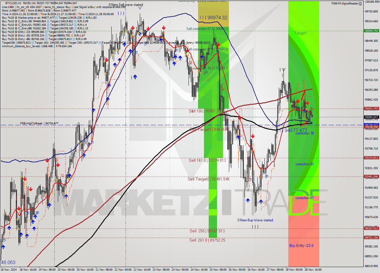Click the 95451.757 red price tag
This screenshot has height=273, width=380.
pos(371,109)
